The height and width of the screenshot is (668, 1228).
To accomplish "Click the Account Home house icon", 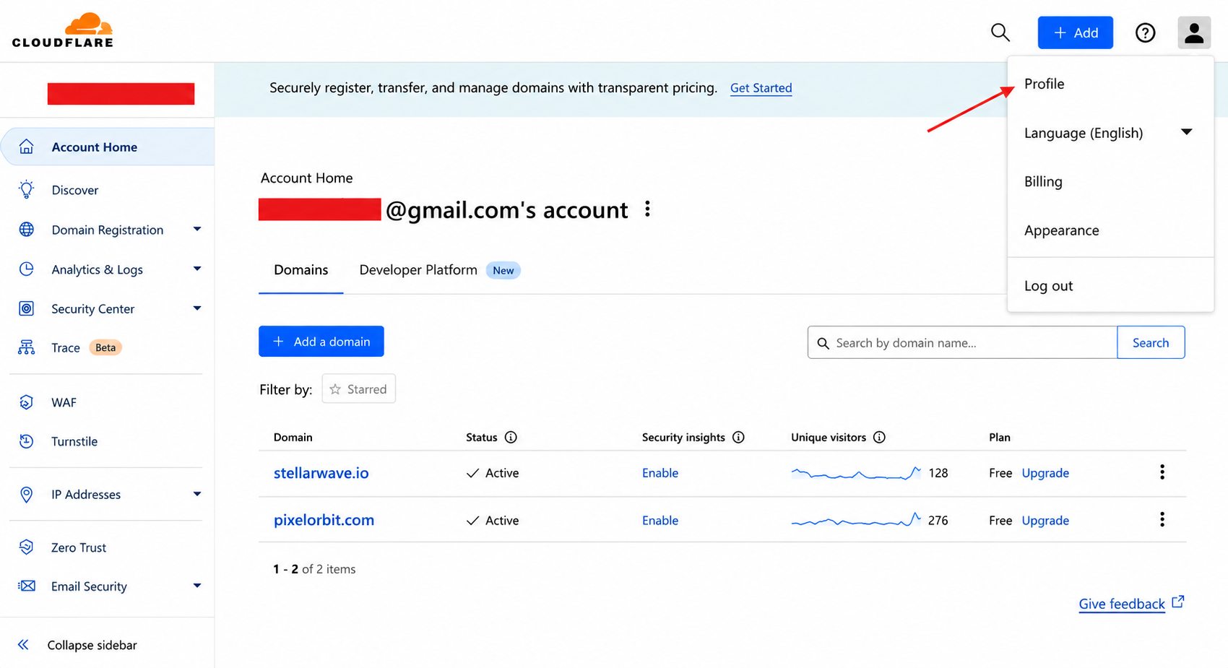I will pyautogui.click(x=27, y=147).
